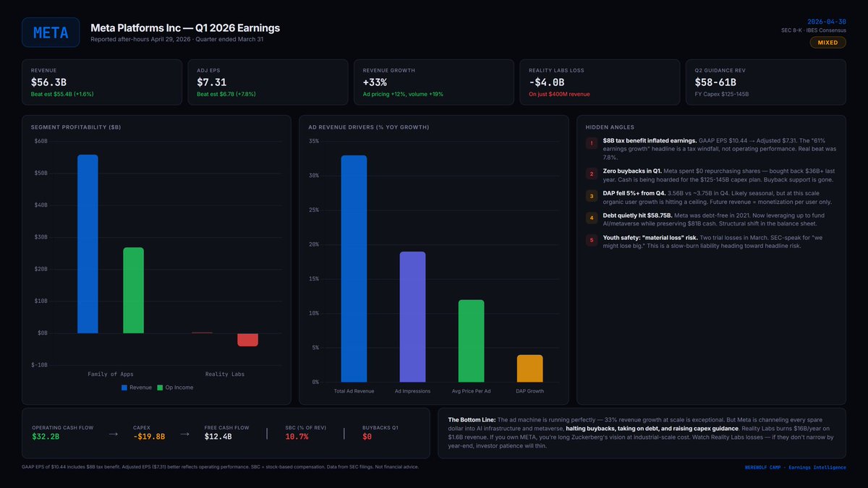868x488 pixels.
Task: Click the DAP Growth axis label
Action: 529,391
